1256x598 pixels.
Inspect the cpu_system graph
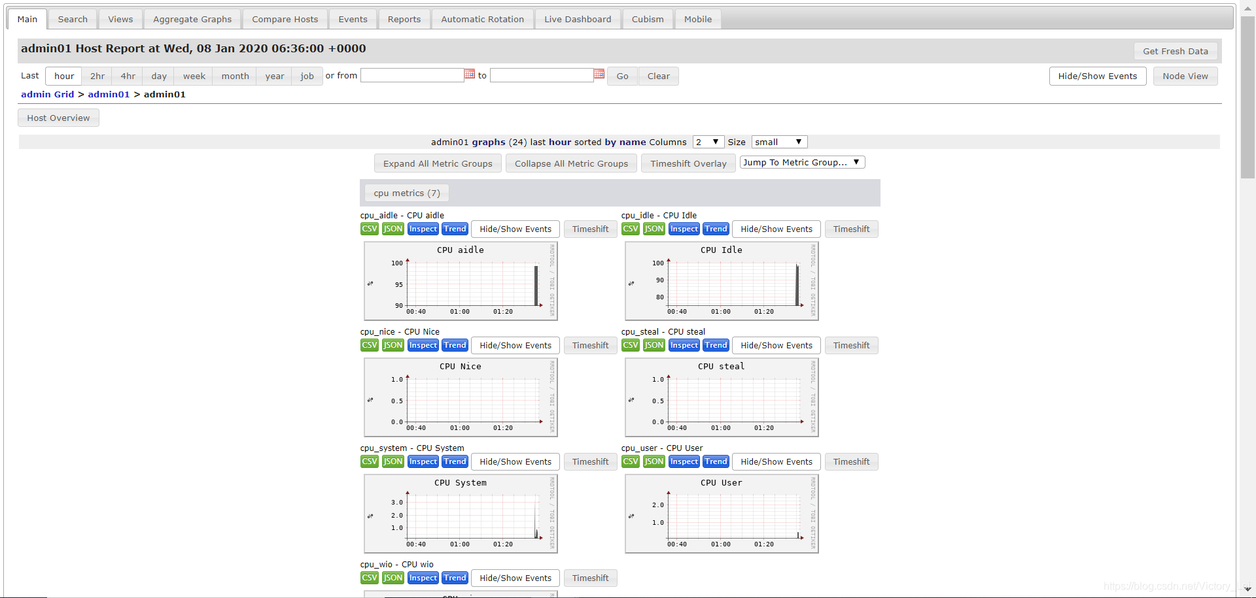click(x=423, y=461)
